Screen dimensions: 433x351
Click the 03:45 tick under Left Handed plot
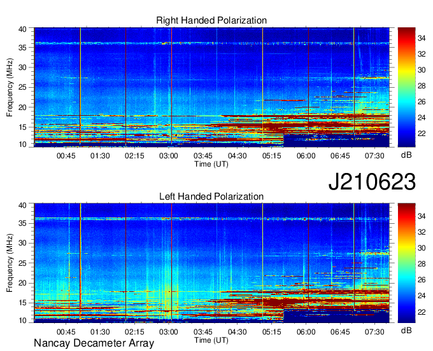pyautogui.click(x=203, y=332)
